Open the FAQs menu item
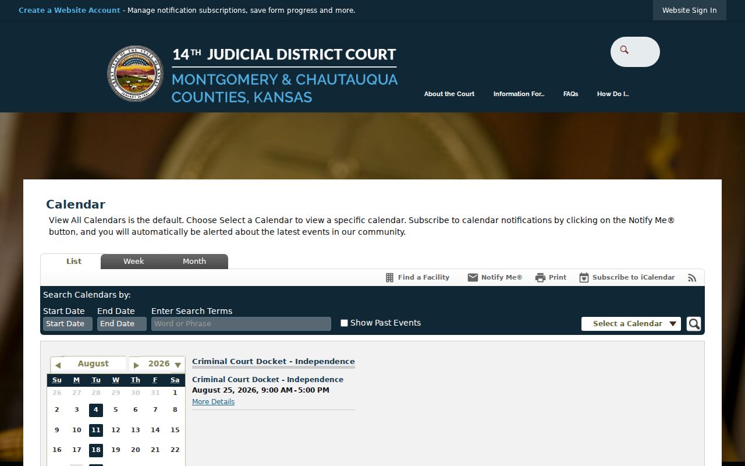 click(x=571, y=94)
